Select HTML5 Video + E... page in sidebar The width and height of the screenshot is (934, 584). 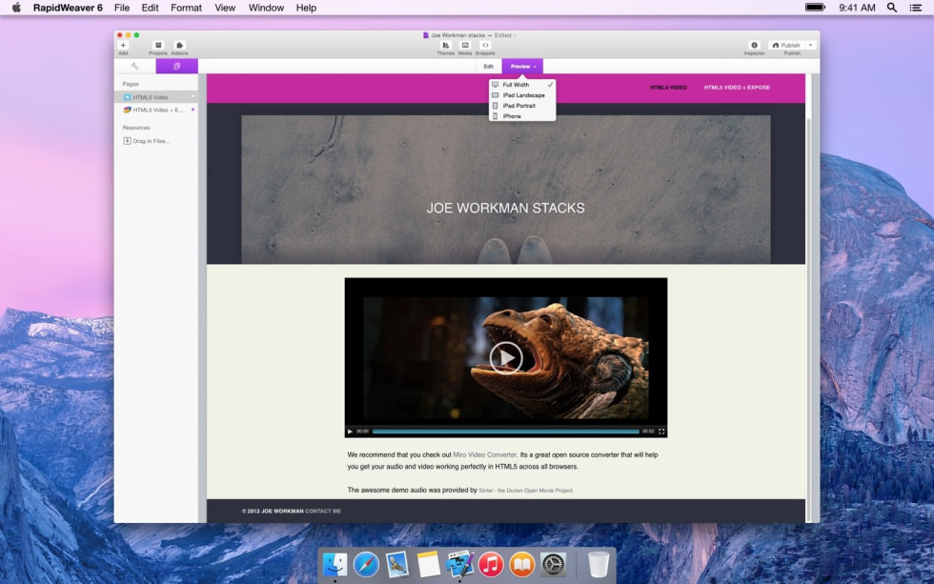156,111
